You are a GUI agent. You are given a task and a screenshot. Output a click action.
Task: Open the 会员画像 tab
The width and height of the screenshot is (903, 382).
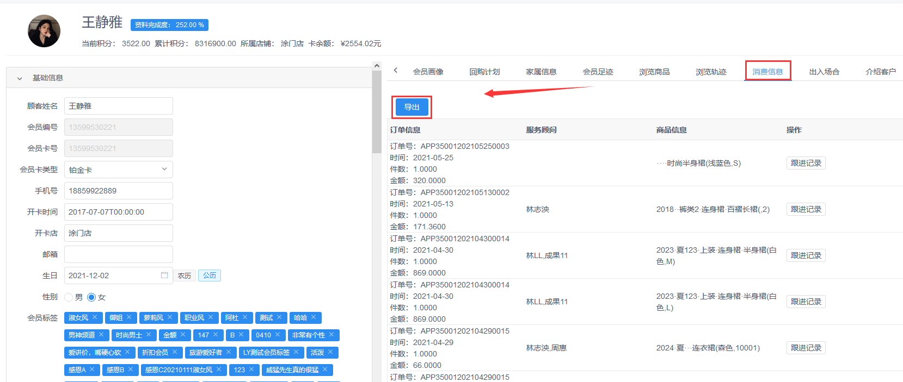[428, 72]
